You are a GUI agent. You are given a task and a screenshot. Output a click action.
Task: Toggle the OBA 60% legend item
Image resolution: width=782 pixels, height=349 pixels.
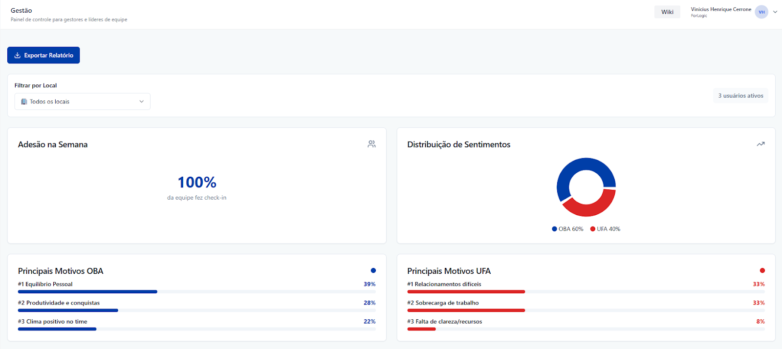567,229
